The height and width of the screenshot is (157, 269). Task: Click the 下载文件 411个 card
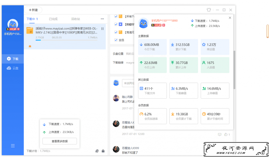pyautogui.click(x=152, y=91)
